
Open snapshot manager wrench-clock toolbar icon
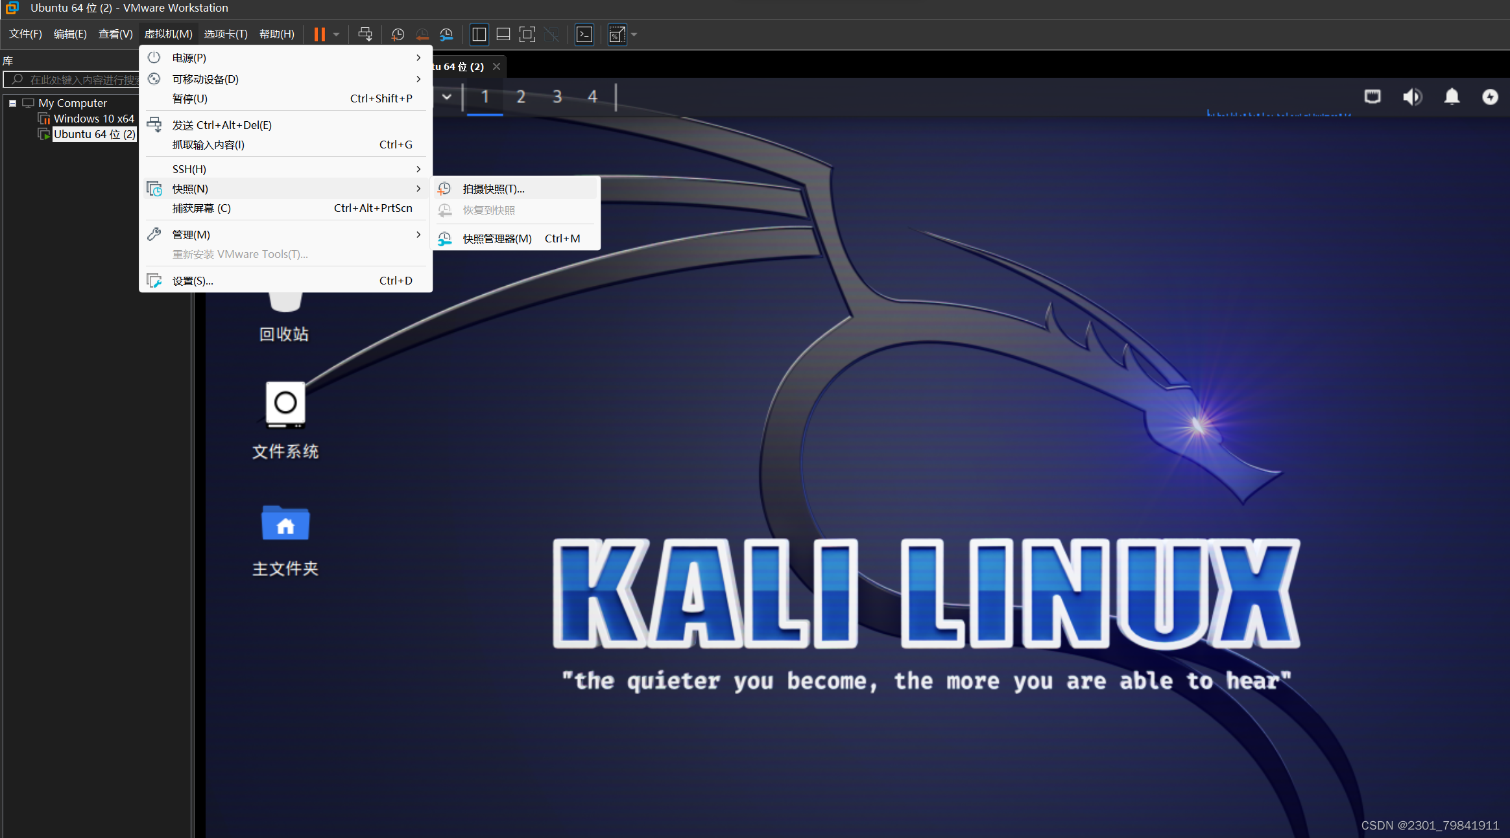446,34
